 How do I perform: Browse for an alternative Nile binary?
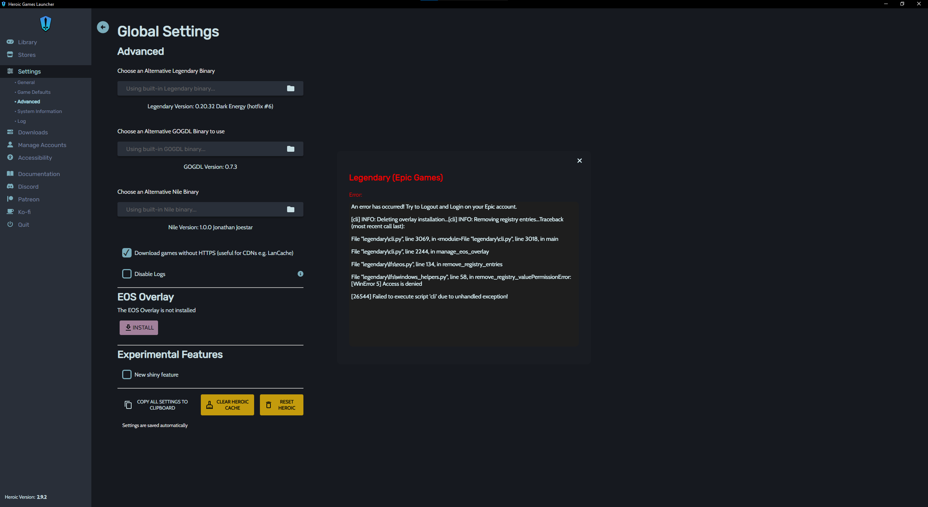(290, 209)
